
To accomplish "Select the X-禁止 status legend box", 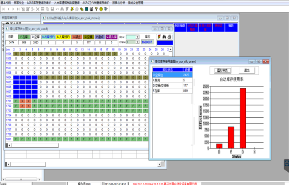I will pyautogui.click(x=76, y=37).
